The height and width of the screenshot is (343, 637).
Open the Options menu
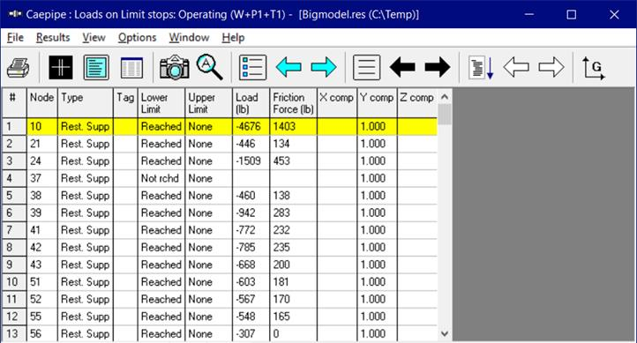coord(138,38)
